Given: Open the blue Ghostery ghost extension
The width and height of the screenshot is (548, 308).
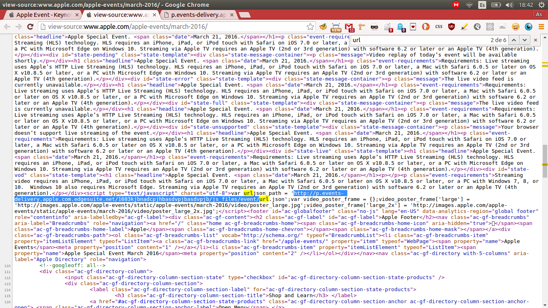Looking at the screenshot, I should [401, 27].
